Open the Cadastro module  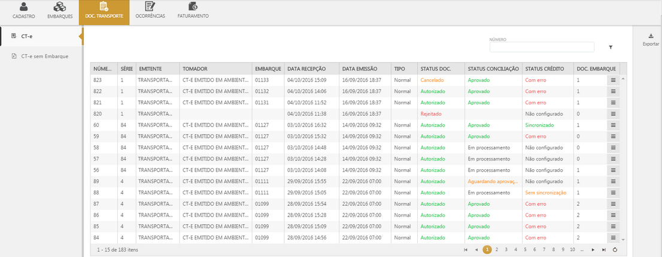click(x=23, y=11)
